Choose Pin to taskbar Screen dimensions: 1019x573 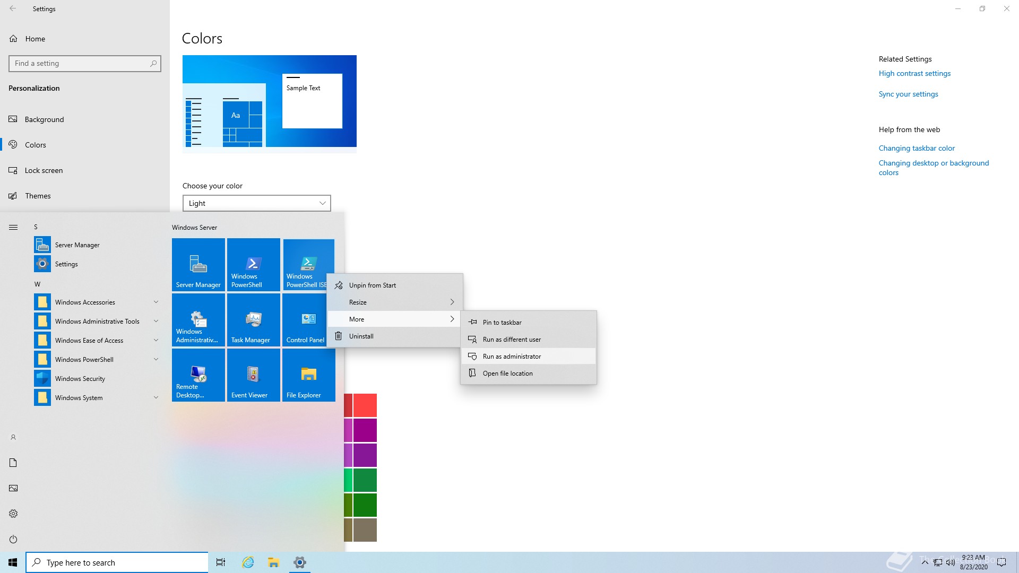coord(529,322)
